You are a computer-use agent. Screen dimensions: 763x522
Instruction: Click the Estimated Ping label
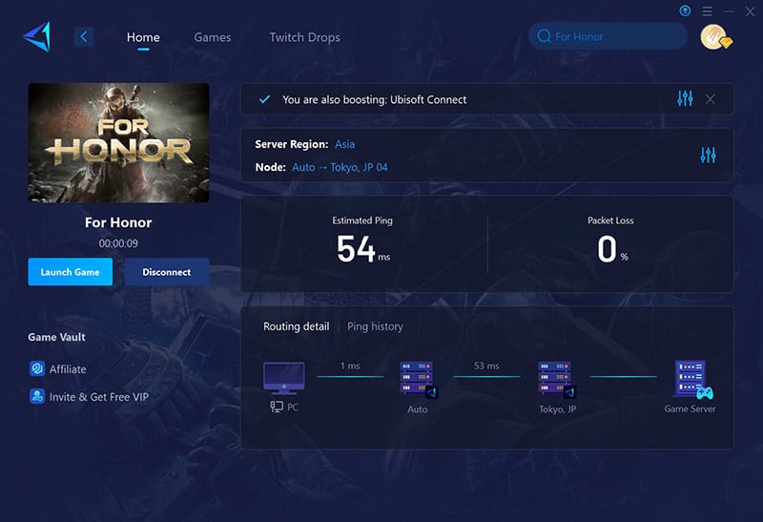362,220
